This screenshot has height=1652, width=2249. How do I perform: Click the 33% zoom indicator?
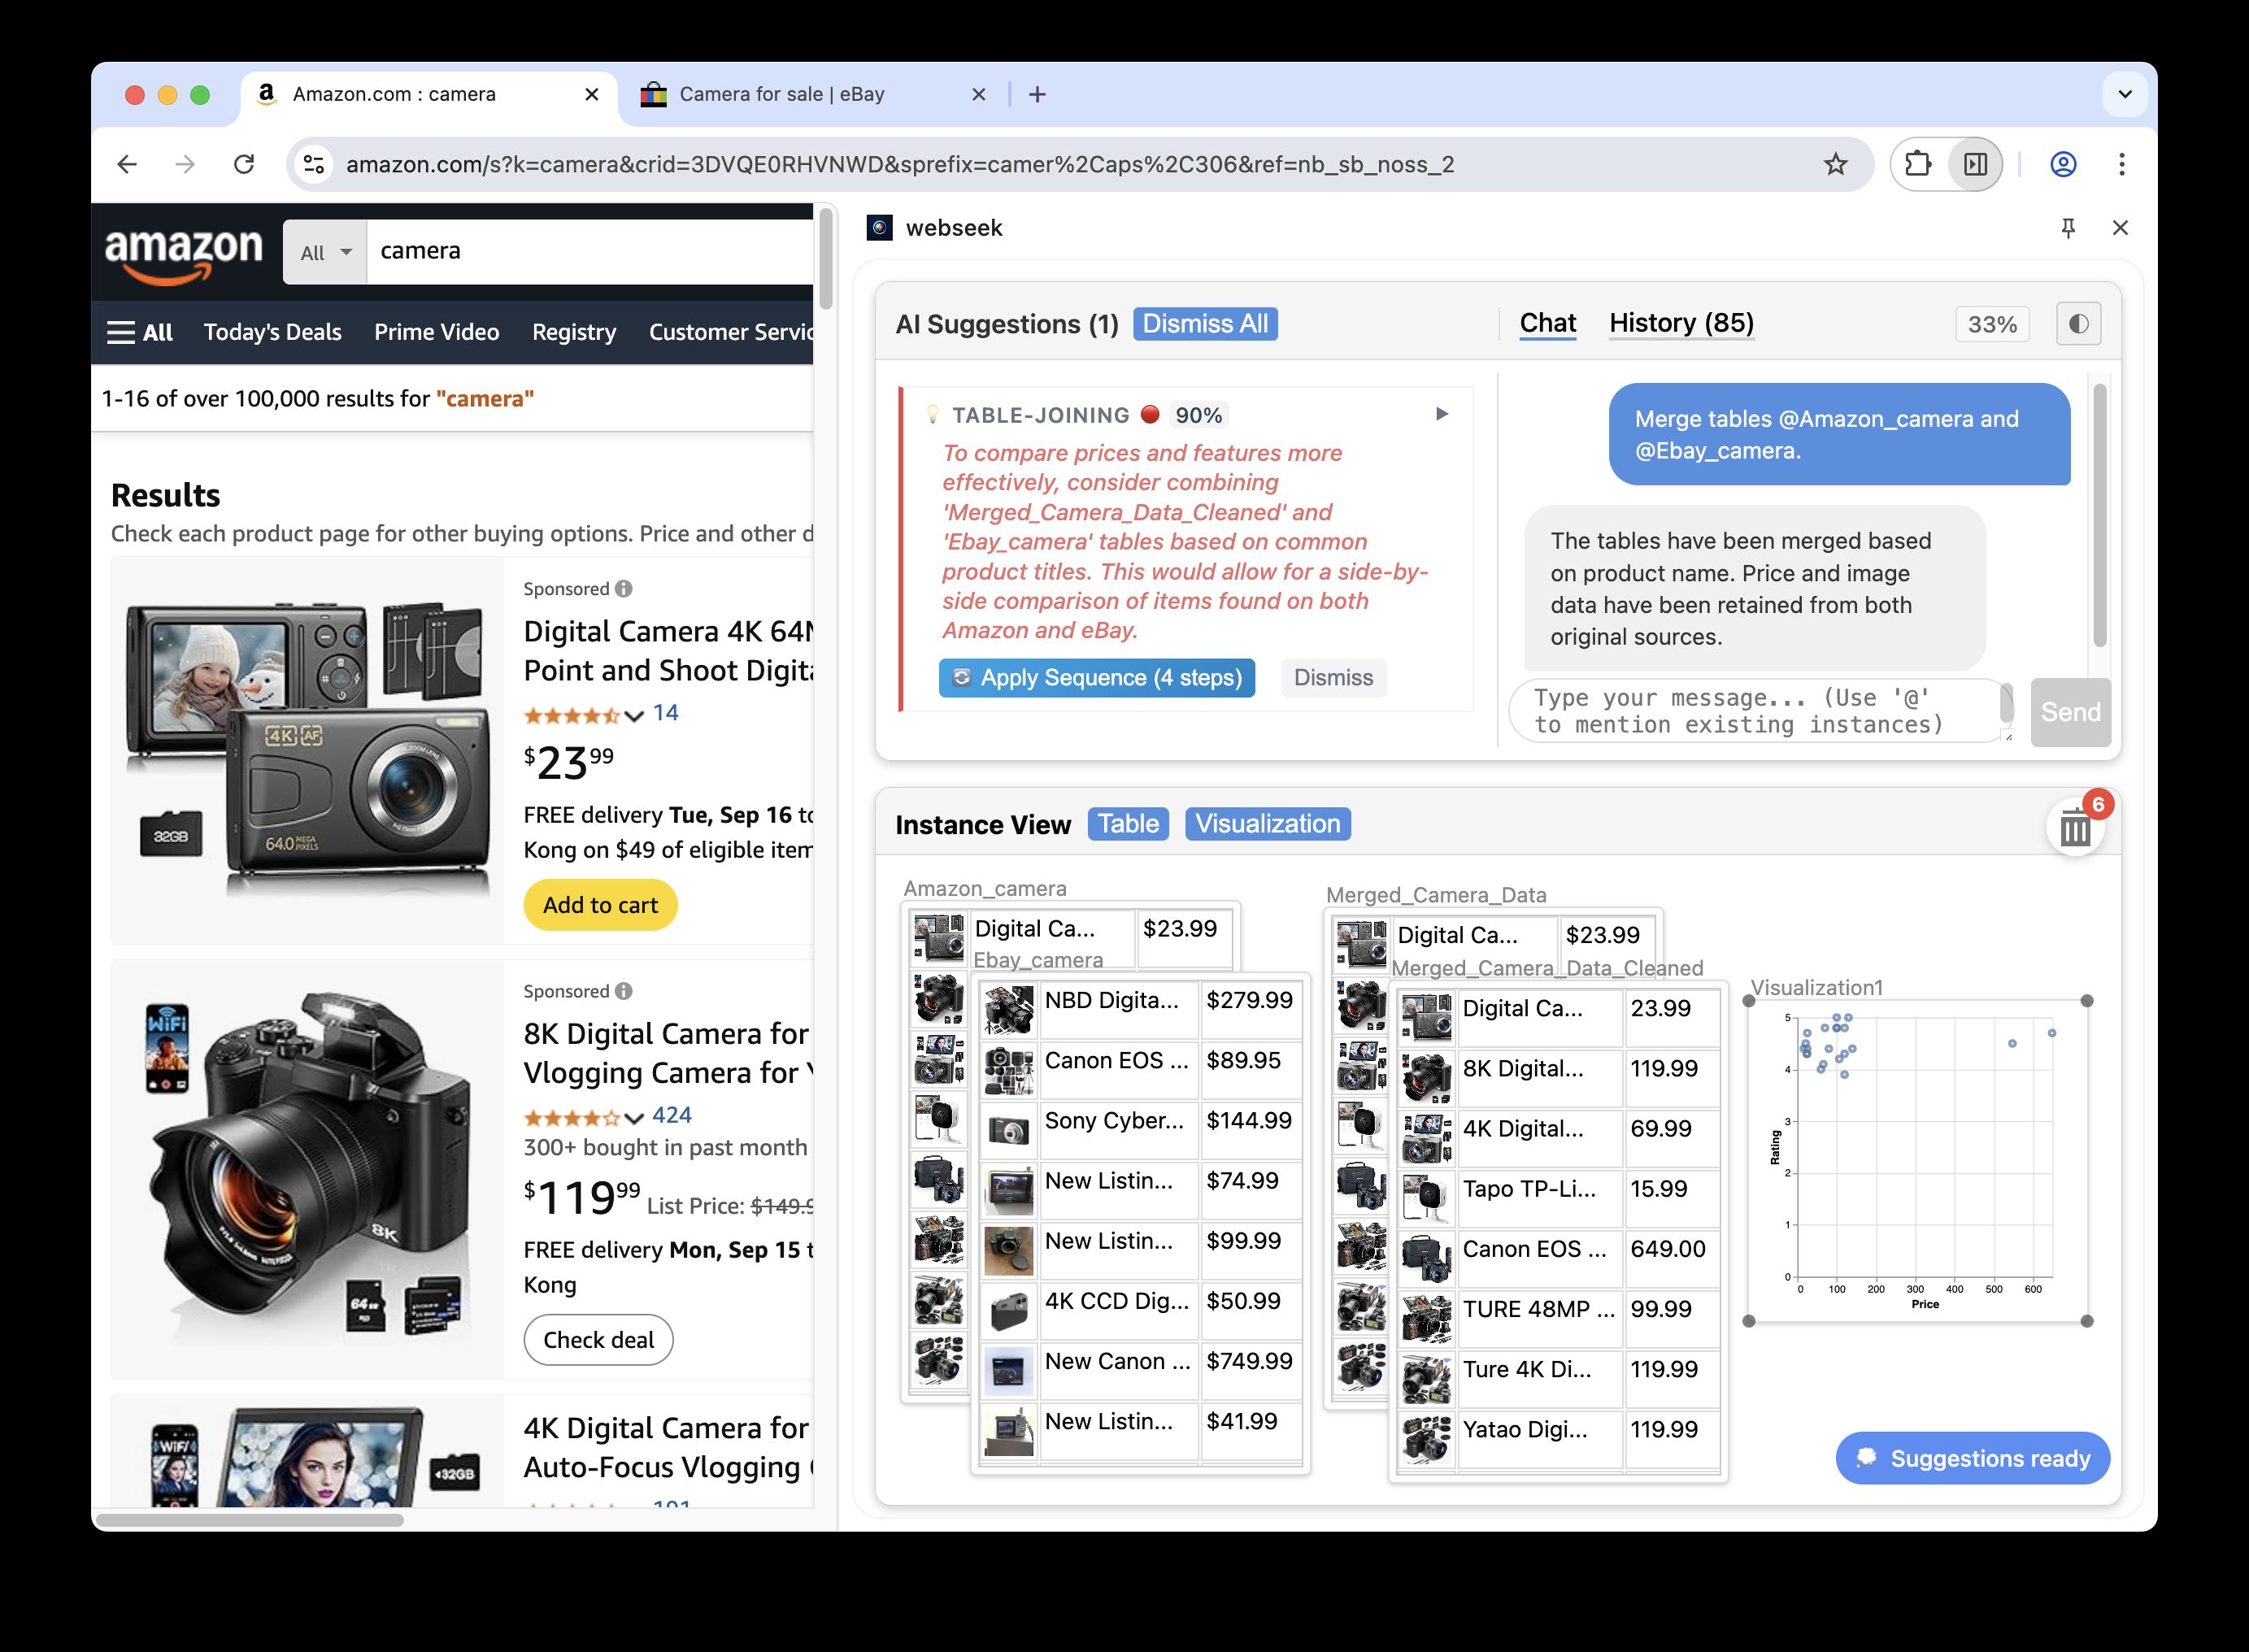click(1992, 324)
